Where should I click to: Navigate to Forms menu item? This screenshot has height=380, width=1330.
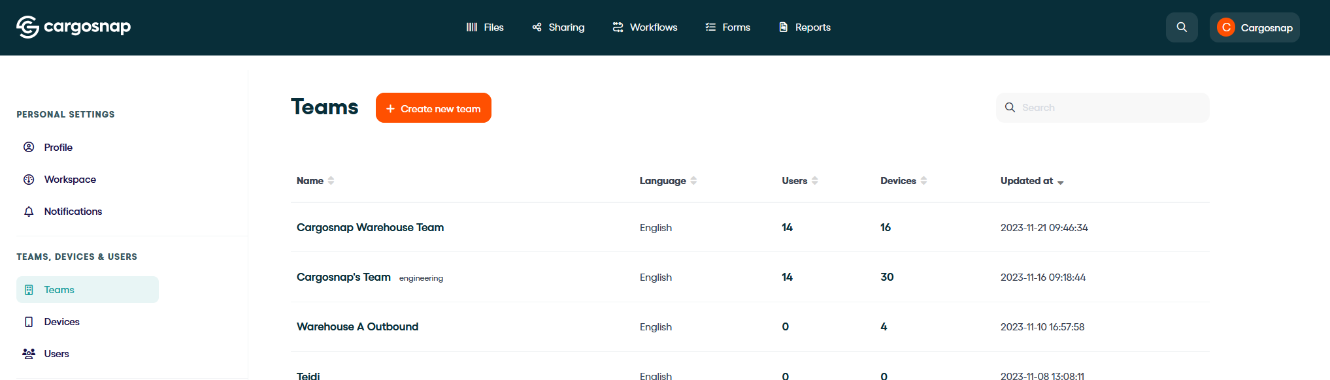coord(727,27)
